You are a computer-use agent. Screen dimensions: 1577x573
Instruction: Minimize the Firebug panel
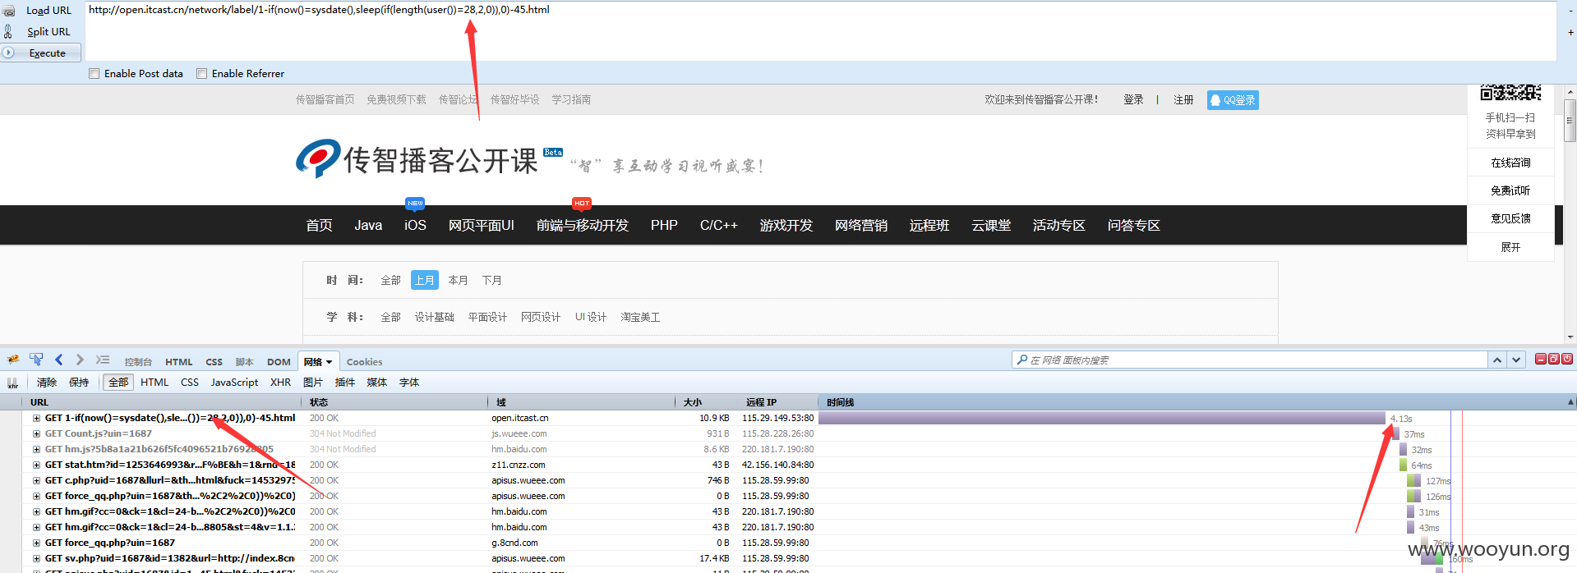[1541, 359]
